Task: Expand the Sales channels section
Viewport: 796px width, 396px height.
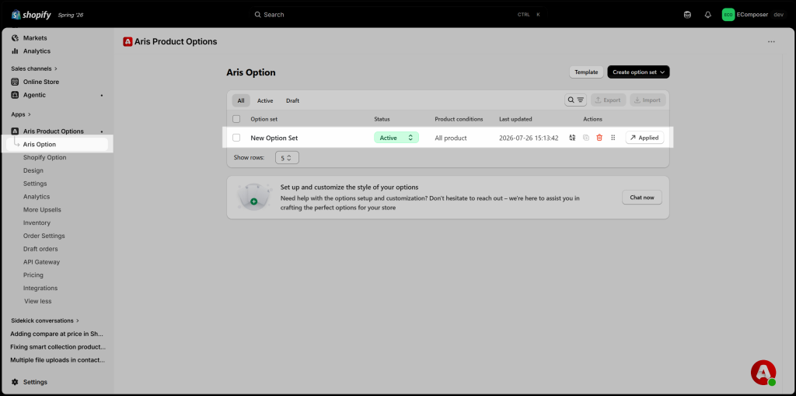Action: click(x=34, y=68)
